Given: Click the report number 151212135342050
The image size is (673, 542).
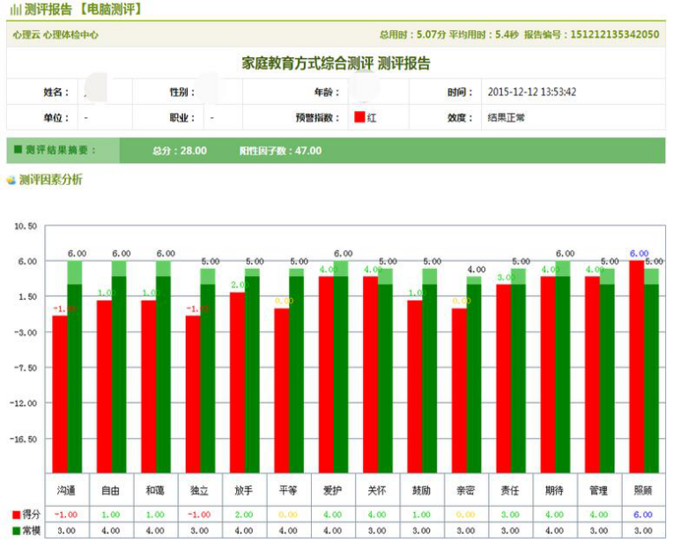Looking at the screenshot, I should coord(614,34).
